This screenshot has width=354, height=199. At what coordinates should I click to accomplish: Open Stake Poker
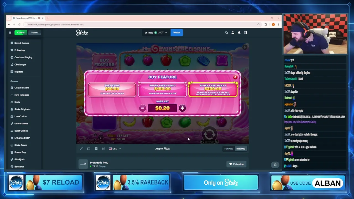click(20, 145)
